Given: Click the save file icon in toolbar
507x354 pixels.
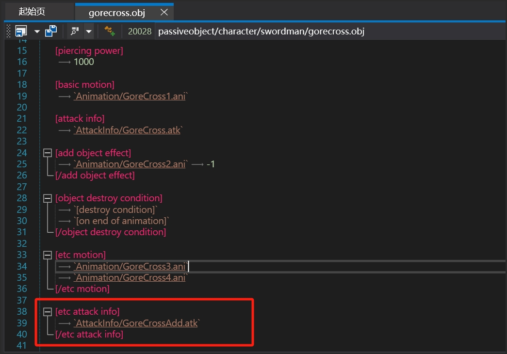Looking at the screenshot, I should point(21,32).
